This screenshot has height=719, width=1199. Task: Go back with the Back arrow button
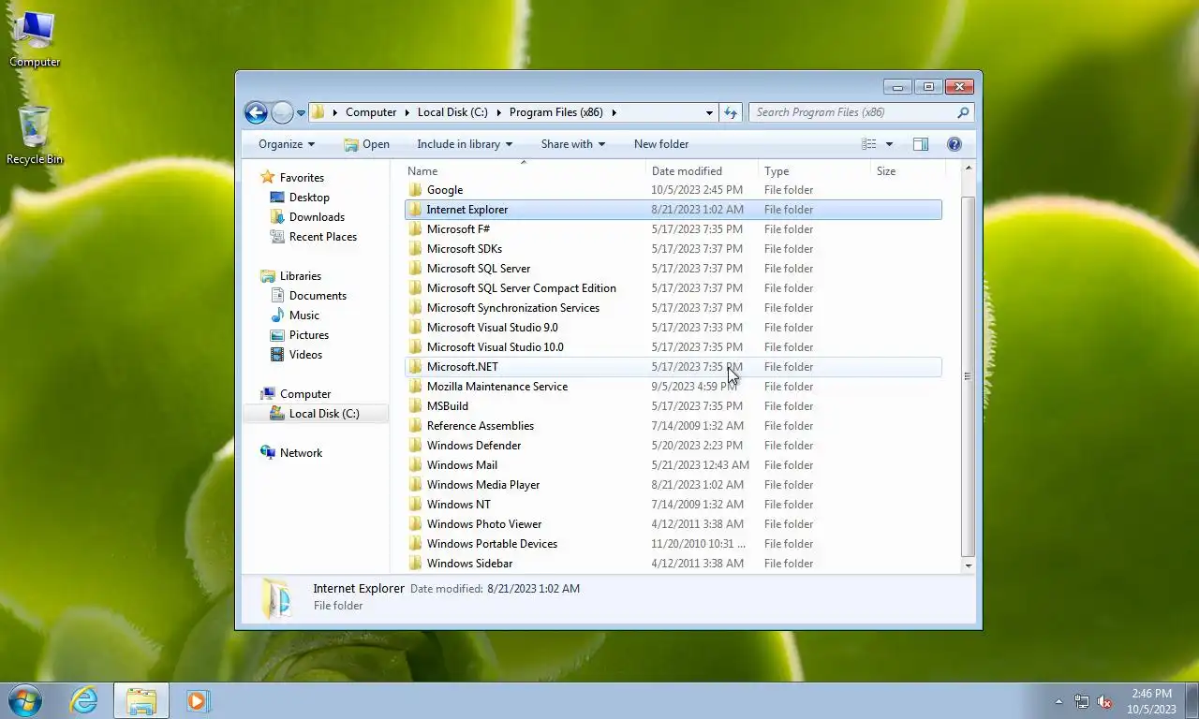click(256, 112)
